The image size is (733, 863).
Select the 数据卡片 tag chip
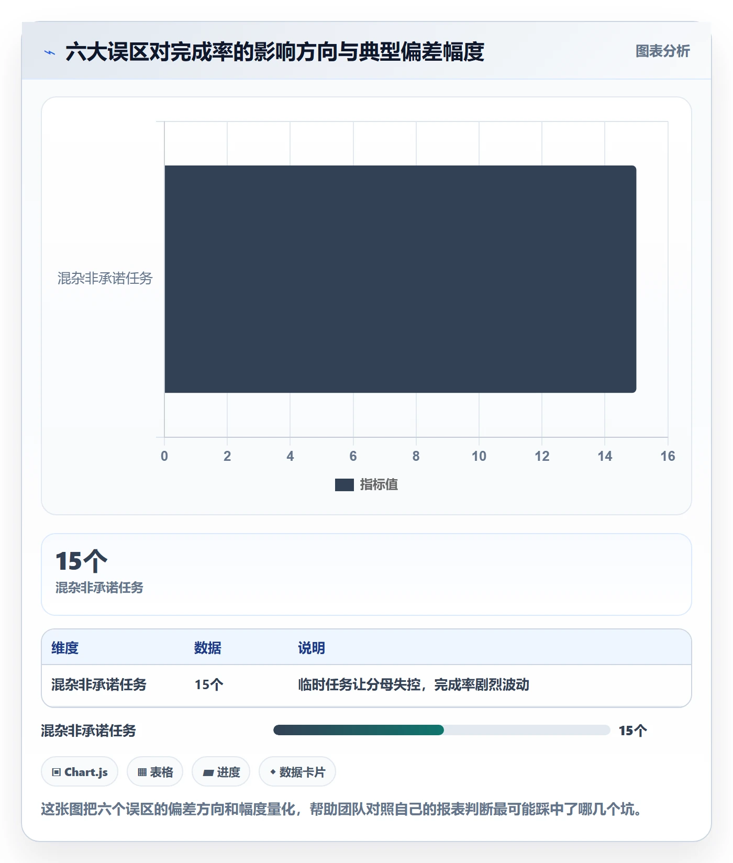pyautogui.click(x=297, y=772)
